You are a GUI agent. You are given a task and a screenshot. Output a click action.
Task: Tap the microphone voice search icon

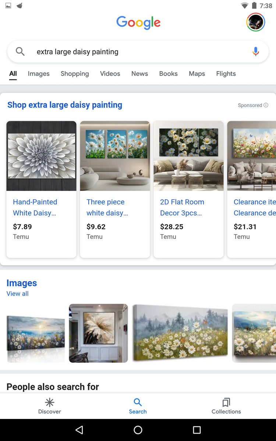(256, 52)
